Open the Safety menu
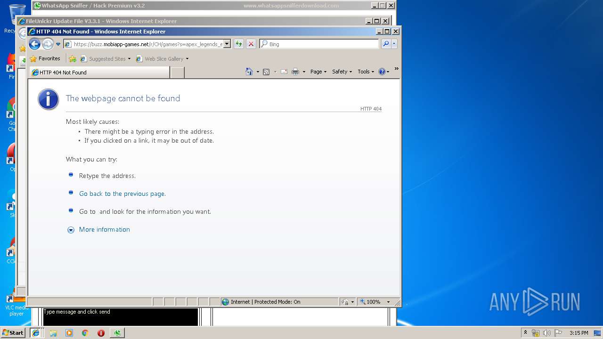603x339 pixels. [342, 72]
